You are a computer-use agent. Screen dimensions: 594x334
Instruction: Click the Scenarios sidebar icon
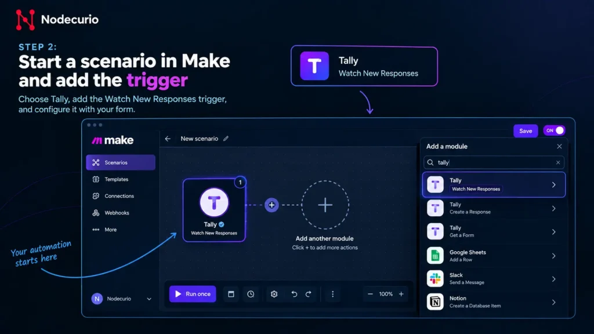coord(96,162)
